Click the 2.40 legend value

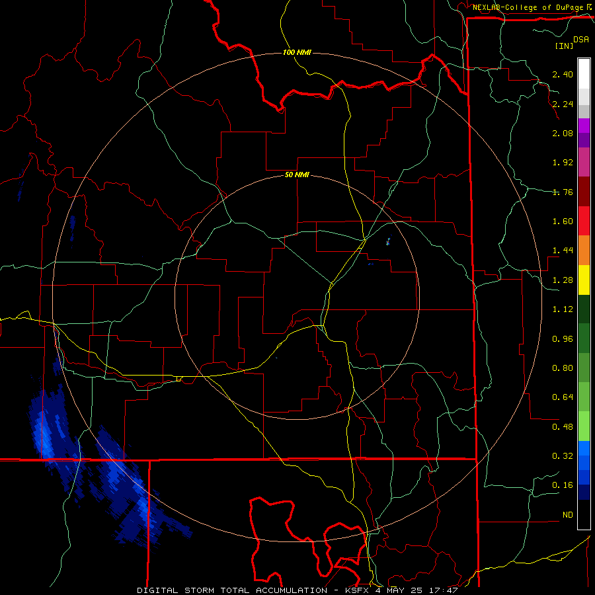coord(563,74)
